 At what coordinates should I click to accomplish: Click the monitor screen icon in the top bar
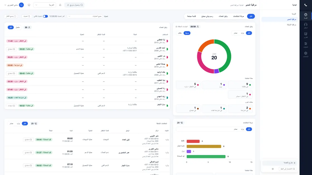29,5
